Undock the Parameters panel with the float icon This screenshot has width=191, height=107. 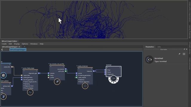tap(184, 49)
